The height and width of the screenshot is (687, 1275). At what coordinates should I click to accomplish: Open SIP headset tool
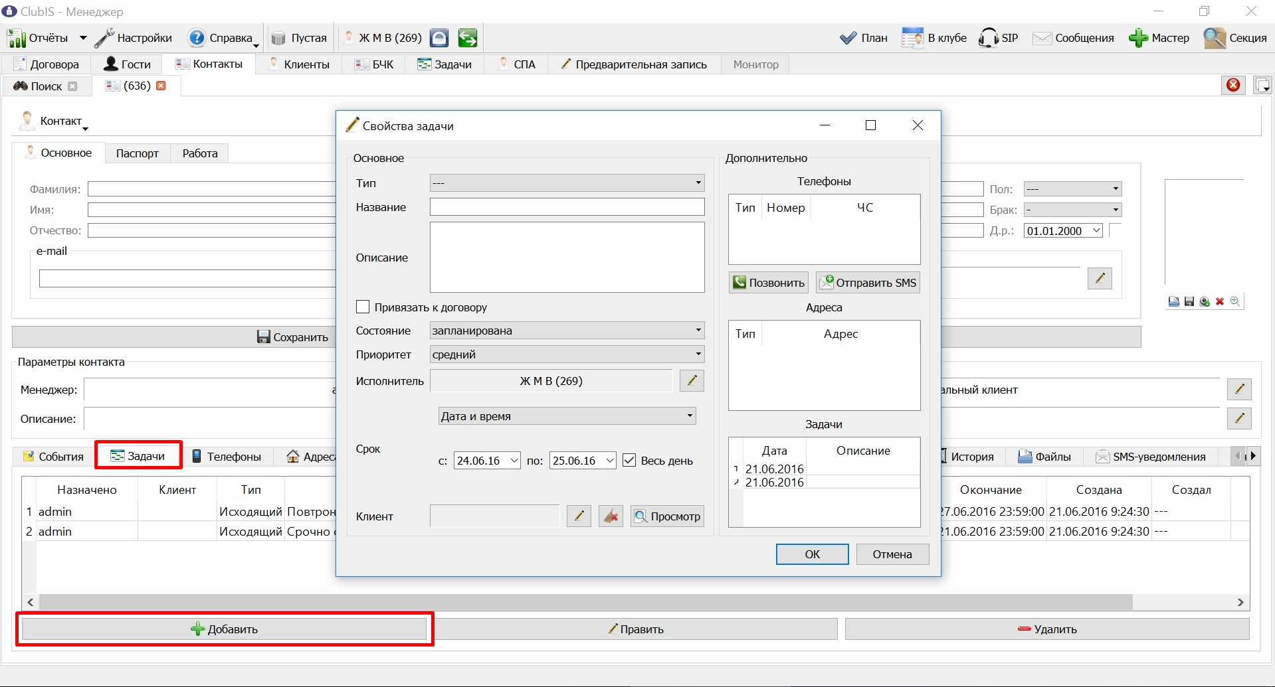pyautogui.click(x=989, y=38)
